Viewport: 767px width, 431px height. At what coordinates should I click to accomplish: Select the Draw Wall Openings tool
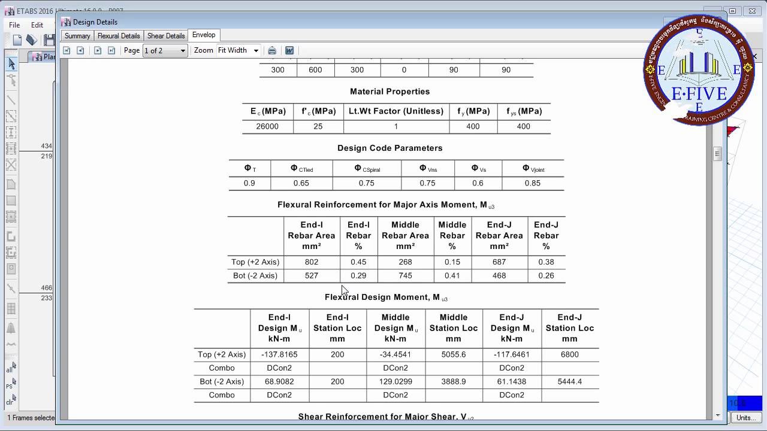point(11,269)
